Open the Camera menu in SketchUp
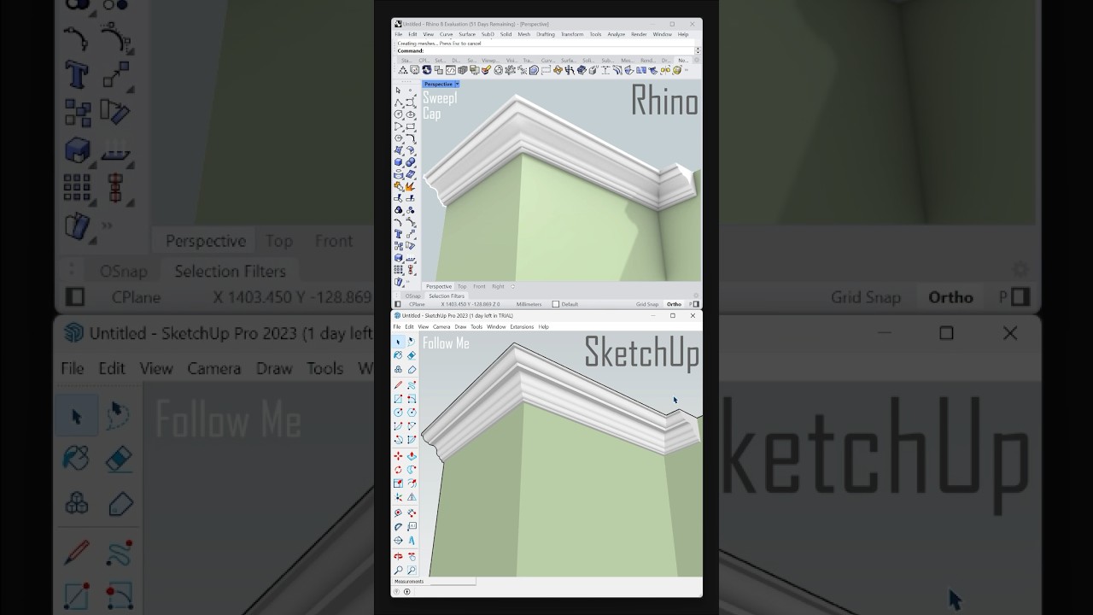The image size is (1093, 615). coord(441,326)
